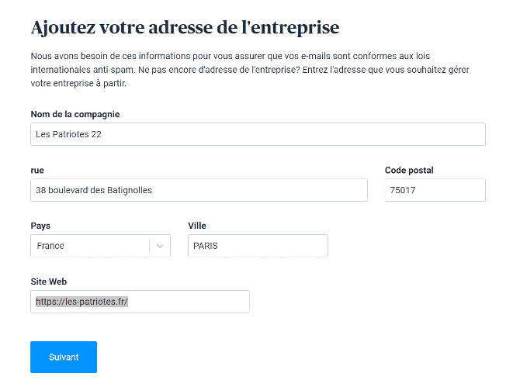Click the "France" selected value
520x380 pixels.
click(x=50, y=246)
